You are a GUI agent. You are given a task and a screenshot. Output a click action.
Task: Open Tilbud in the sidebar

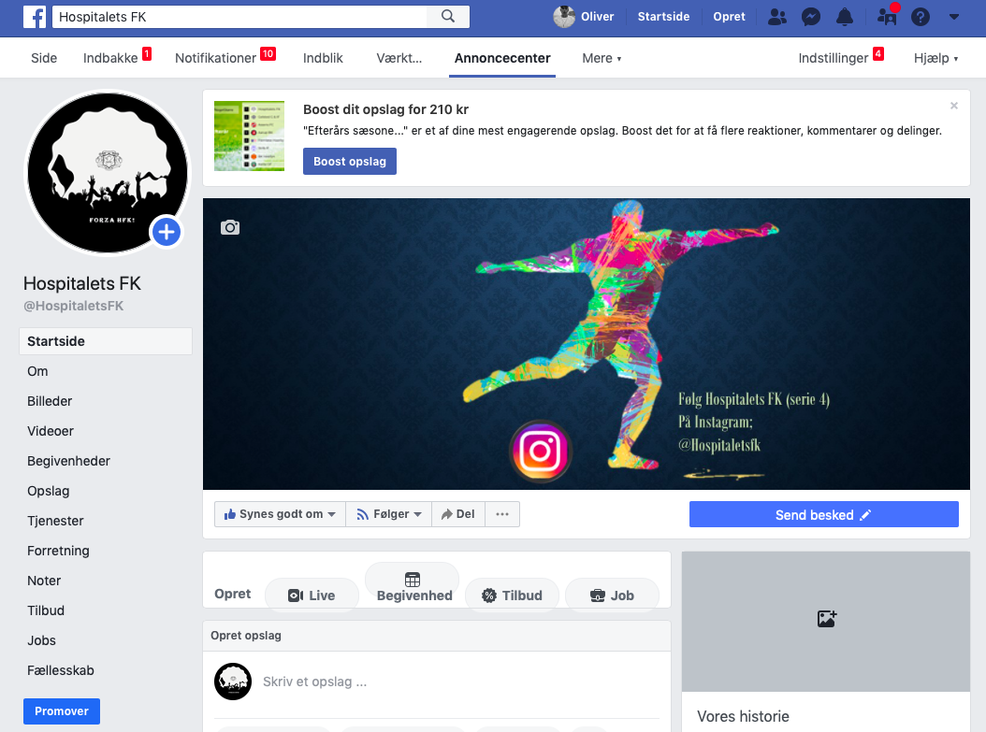tap(46, 610)
